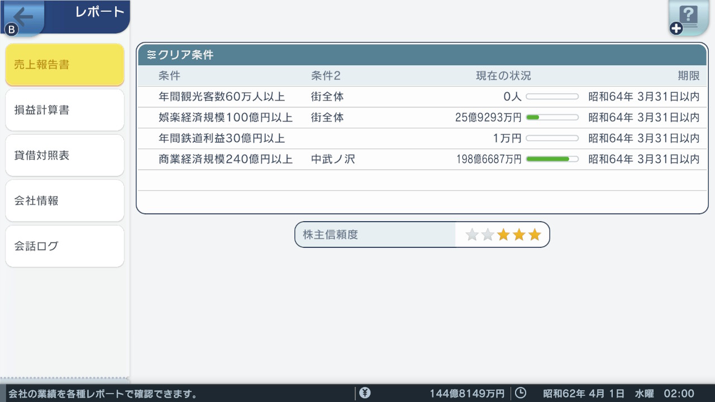Click the time 02:00 in status bar
This screenshot has width=715, height=402.
click(679, 394)
